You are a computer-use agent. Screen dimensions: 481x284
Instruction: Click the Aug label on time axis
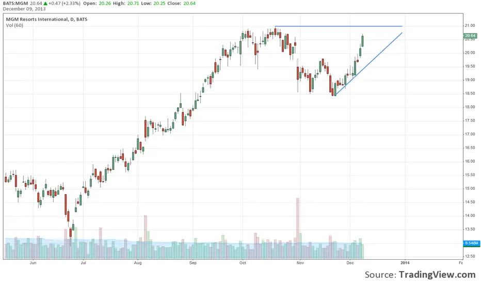coord(138,263)
